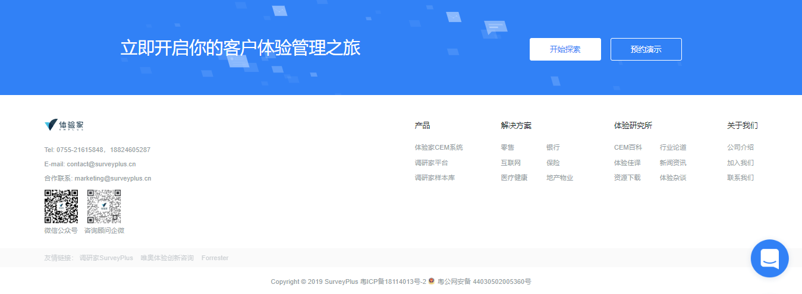Open 体验杂谈 link
Image resolution: width=802 pixels, height=294 pixels.
[x=673, y=178]
